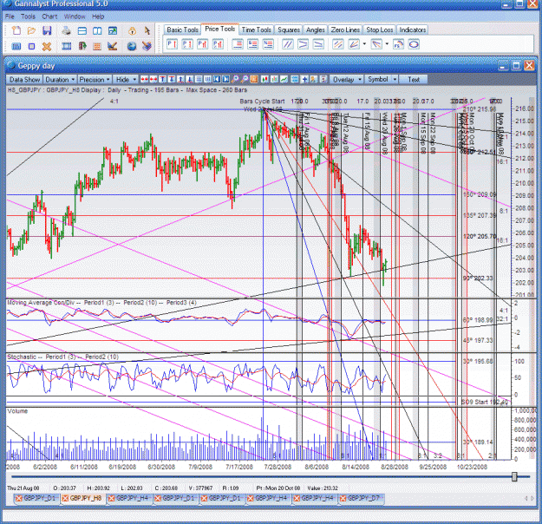
Task: Click the padlock lock icon
Action: [132, 30]
